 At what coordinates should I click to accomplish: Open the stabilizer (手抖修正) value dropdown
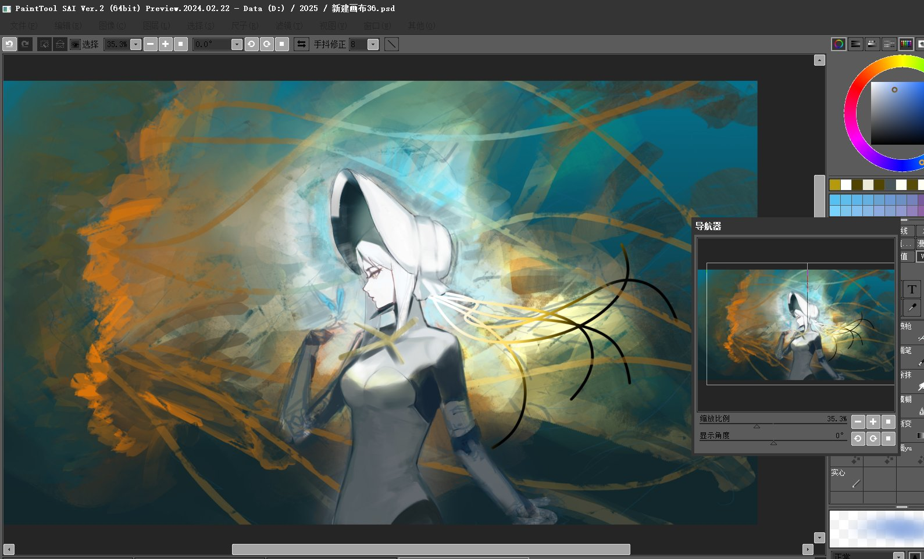[x=373, y=44]
